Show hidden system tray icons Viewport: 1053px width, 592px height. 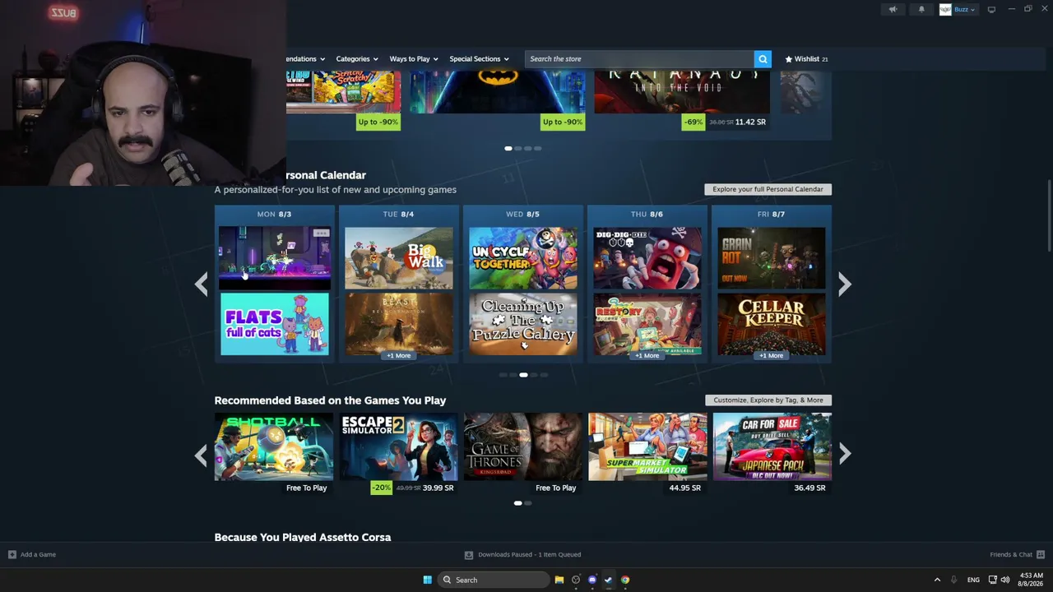(937, 580)
